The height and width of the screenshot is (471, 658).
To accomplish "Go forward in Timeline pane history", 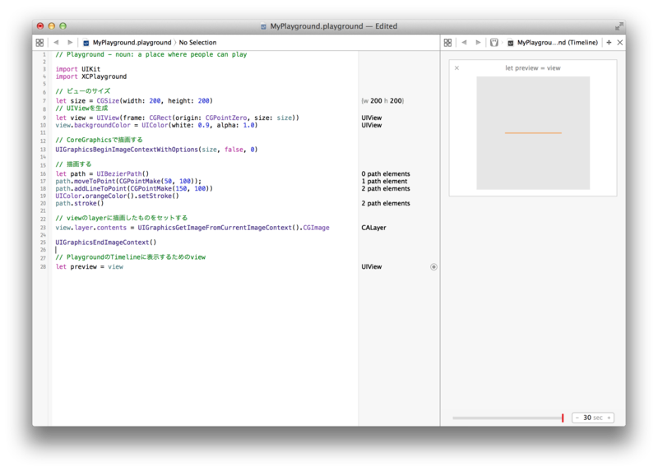I will click(x=478, y=43).
